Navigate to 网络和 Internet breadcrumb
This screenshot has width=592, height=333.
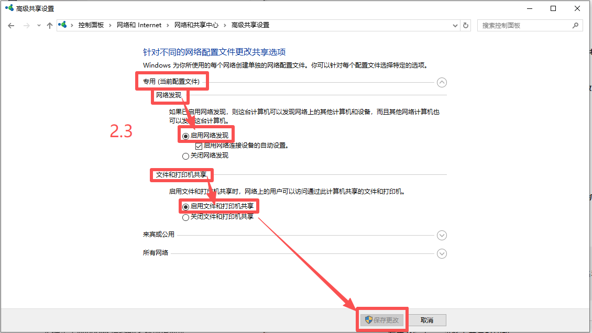point(139,25)
